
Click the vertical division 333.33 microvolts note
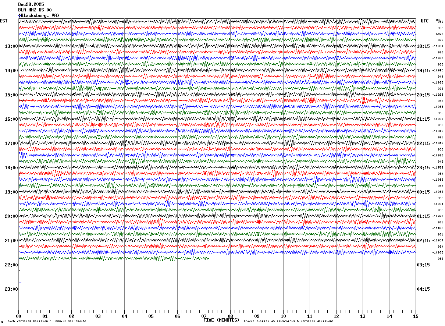pos(47,321)
